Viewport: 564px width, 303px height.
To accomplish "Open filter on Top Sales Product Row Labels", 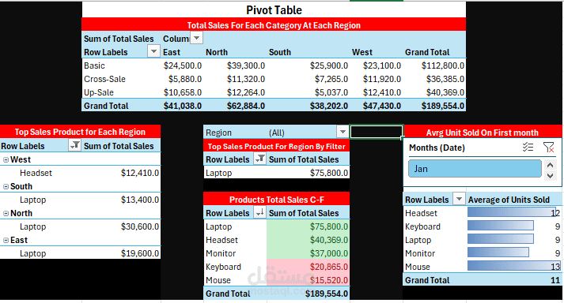I will point(74,145).
